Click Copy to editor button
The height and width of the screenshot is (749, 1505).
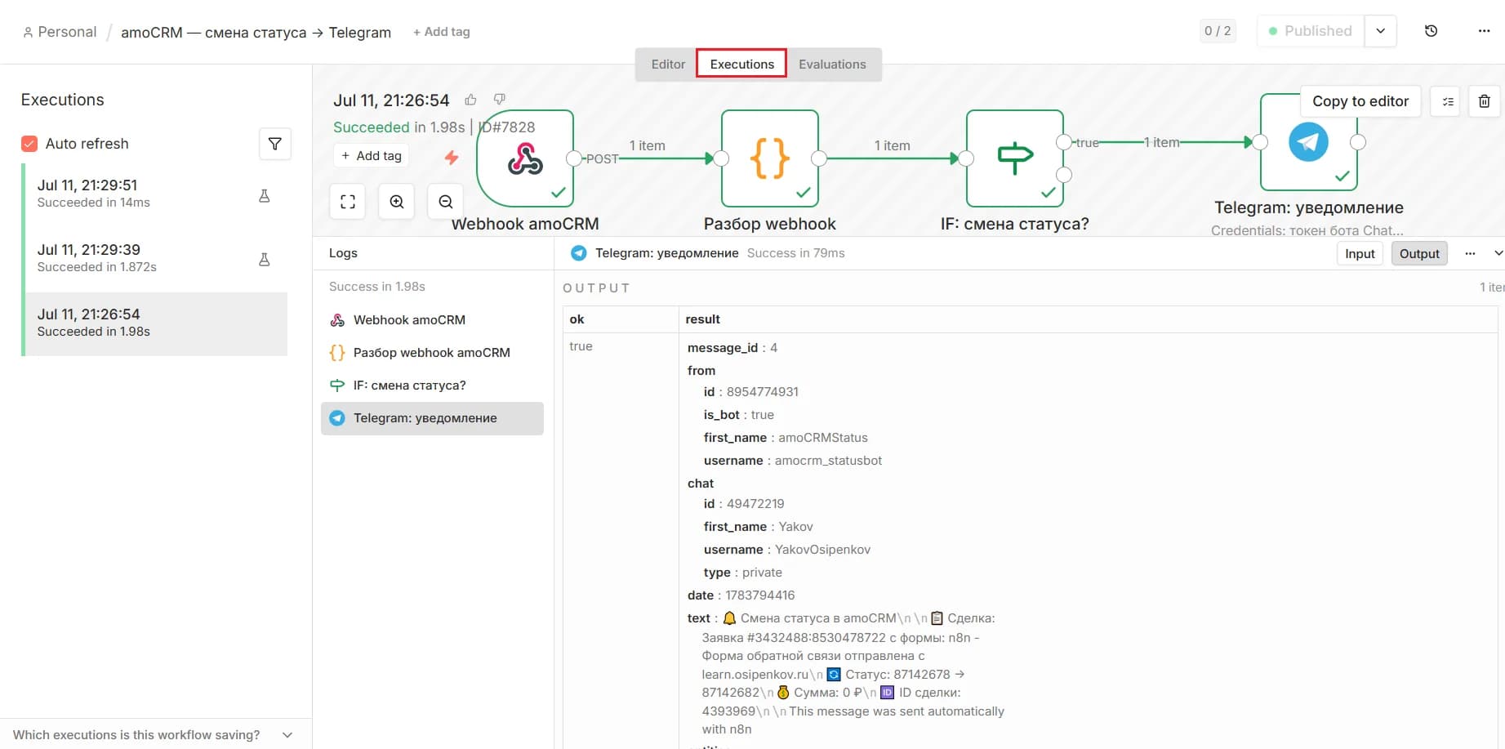[x=1360, y=101]
